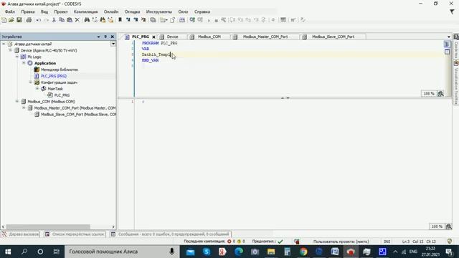459x258 pixels.
Task: Select Modbus_Slave_COM_Port in the device tree
Action: click(78, 115)
